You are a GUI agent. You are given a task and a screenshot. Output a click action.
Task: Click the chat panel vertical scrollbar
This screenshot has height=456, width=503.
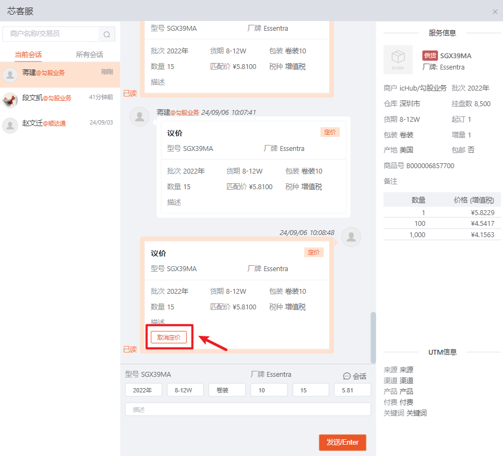[373, 337]
